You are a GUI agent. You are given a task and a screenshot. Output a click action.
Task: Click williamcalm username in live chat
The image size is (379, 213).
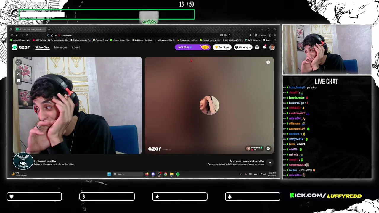pyautogui.click(x=295, y=124)
